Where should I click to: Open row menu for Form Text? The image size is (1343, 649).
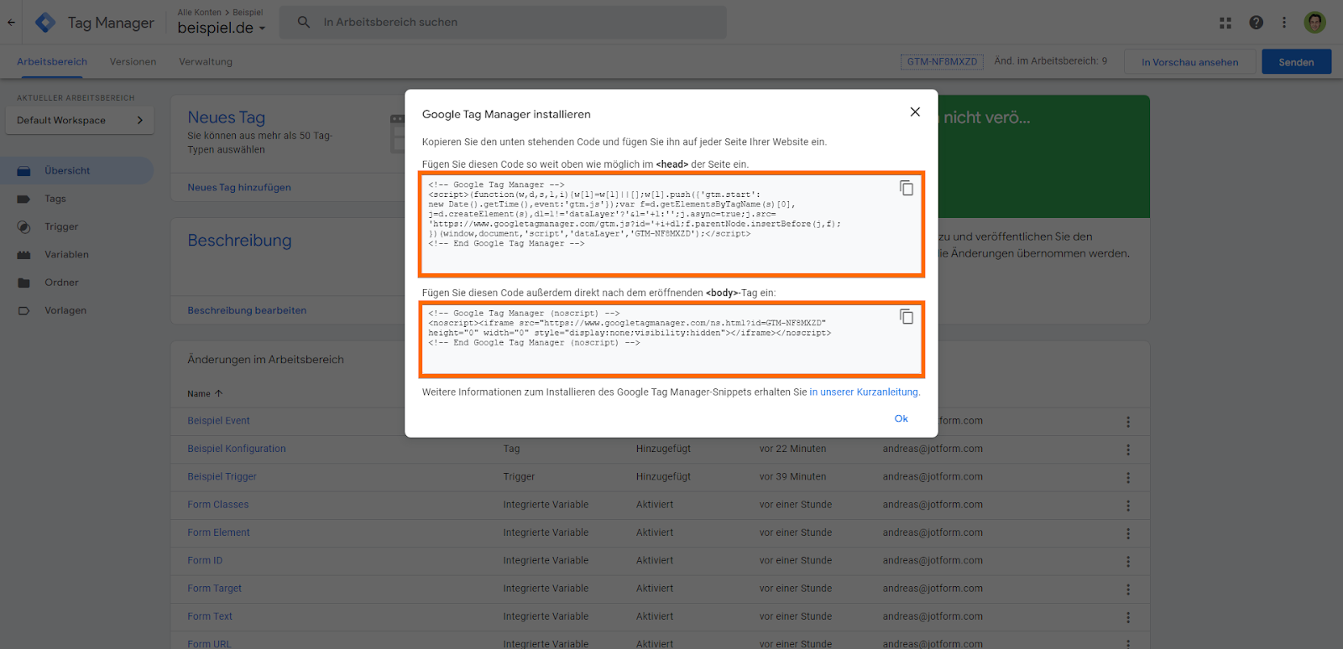point(1128,617)
